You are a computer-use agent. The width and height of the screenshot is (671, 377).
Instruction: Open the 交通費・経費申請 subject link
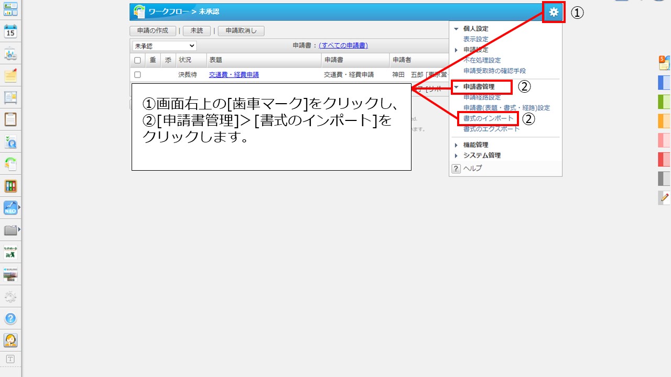(234, 75)
